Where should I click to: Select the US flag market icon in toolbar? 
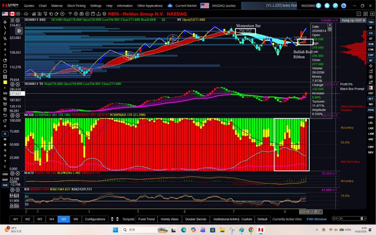[x=5, y=14]
